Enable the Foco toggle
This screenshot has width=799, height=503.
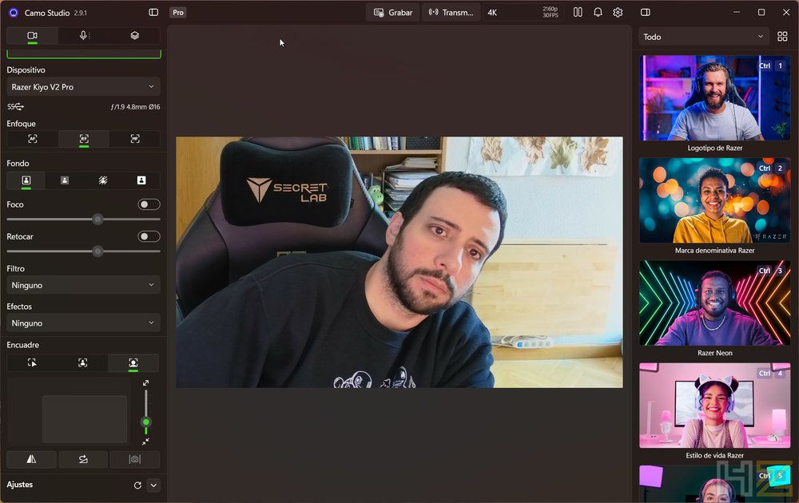tap(149, 204)
